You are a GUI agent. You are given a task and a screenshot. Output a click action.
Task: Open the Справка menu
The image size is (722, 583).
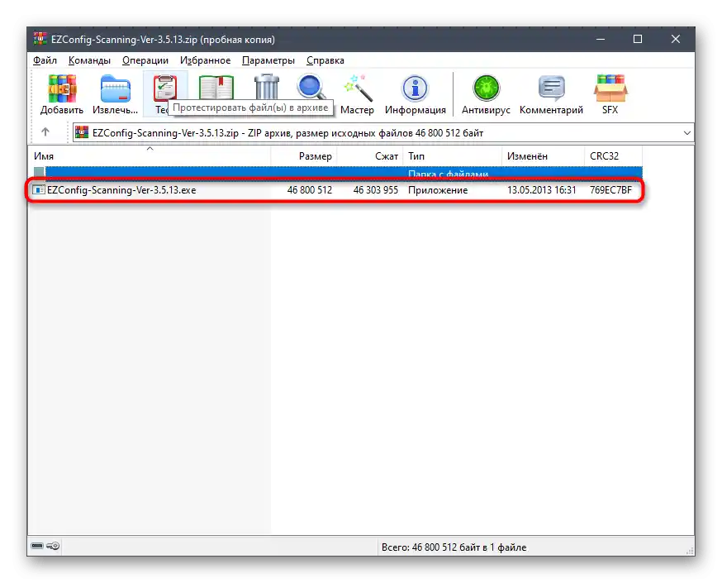point(325,60)
